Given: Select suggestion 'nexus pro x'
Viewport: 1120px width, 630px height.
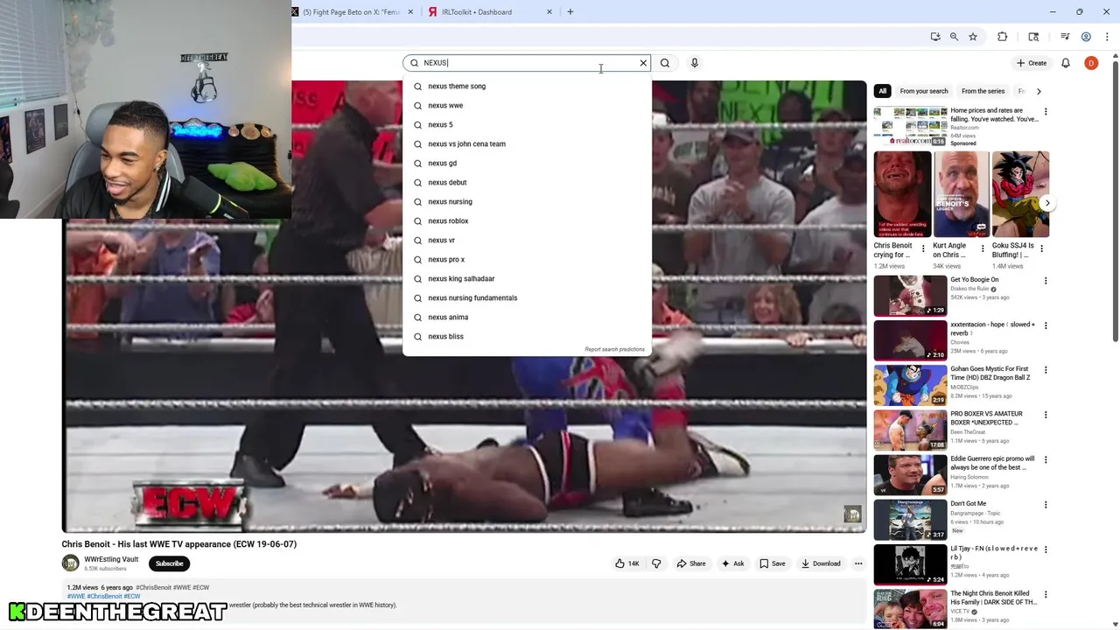Looking at the screenshot, I should click(x=527, y=259).
